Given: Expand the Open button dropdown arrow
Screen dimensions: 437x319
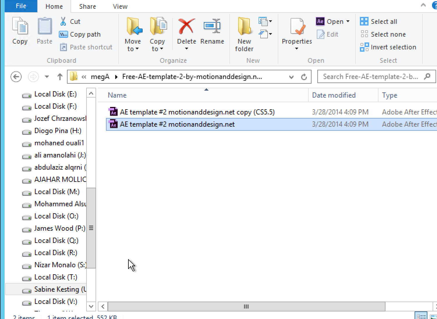Looking at the screenshot, I should 348,21.
